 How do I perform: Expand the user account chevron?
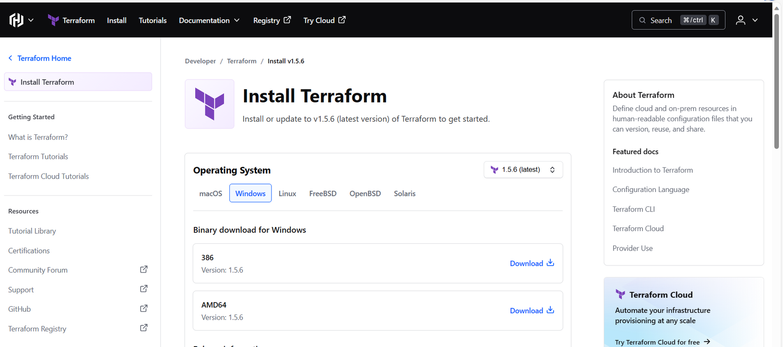(x=755, y=20)
